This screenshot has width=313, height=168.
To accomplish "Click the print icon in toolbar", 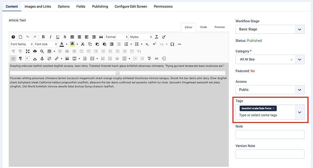I will click(35, 51).
